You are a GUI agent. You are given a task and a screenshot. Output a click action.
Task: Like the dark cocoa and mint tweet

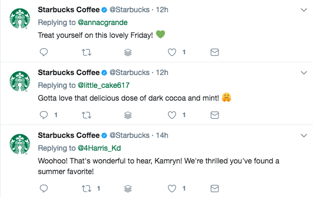point(172,115)
